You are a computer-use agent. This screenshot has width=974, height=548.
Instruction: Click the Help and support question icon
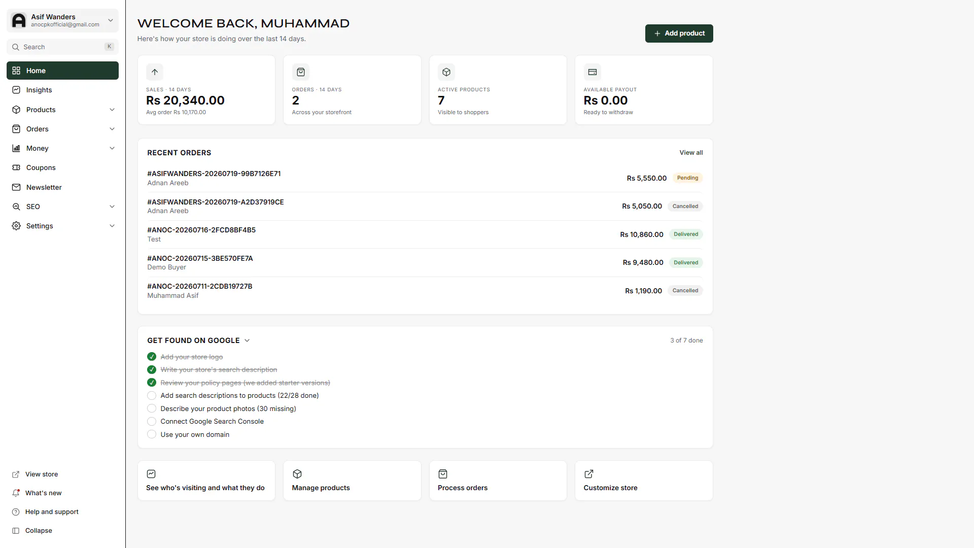pos(16,511)
